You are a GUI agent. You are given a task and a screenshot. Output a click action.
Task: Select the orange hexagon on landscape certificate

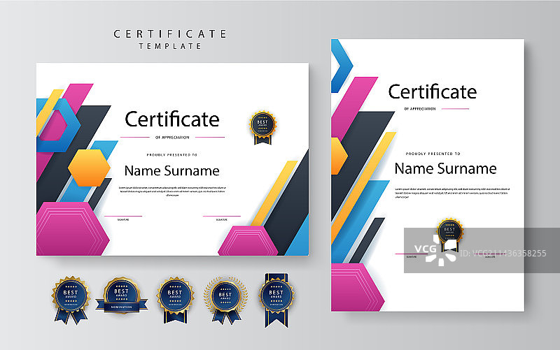(x=89, y=168)
